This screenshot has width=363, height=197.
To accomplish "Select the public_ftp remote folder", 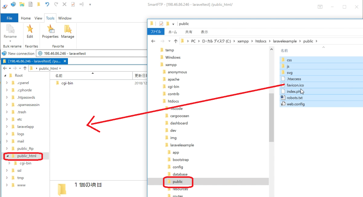I will click(x=25, y=149).
